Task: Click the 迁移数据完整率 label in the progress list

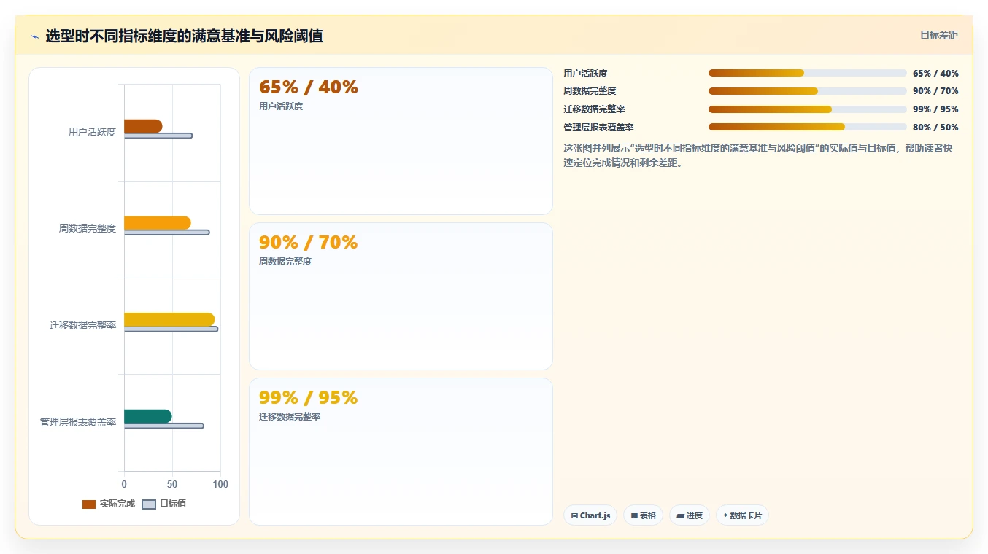Action: pos(594,109)
